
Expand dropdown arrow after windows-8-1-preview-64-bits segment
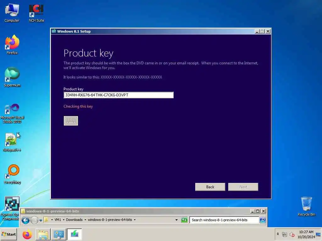tap(135, 220)
